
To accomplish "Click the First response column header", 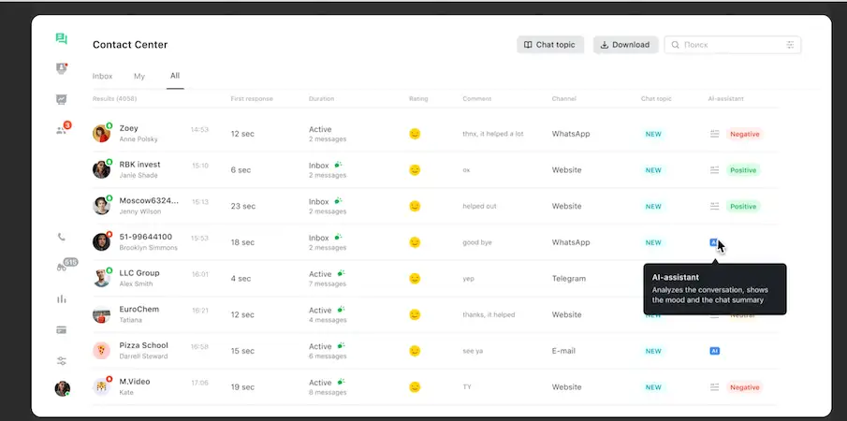I will (252, 99).
